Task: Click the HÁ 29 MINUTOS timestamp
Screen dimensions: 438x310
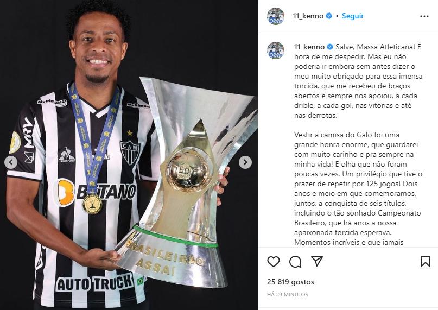Action: (x=288, y=294)
